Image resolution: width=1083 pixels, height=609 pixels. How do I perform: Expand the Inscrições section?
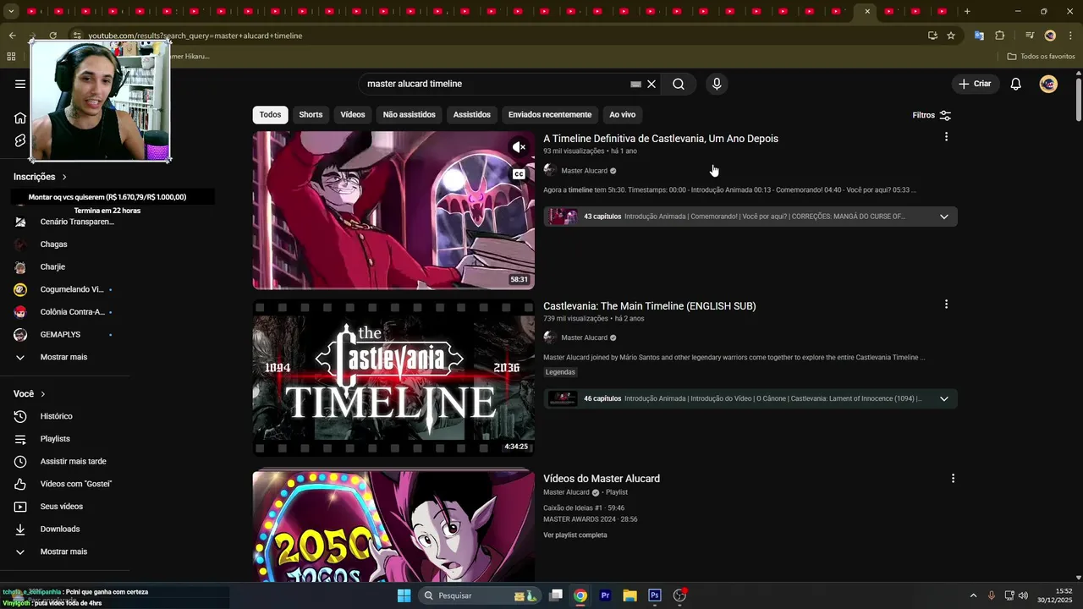pyautogui.click(x=40, y=177)
